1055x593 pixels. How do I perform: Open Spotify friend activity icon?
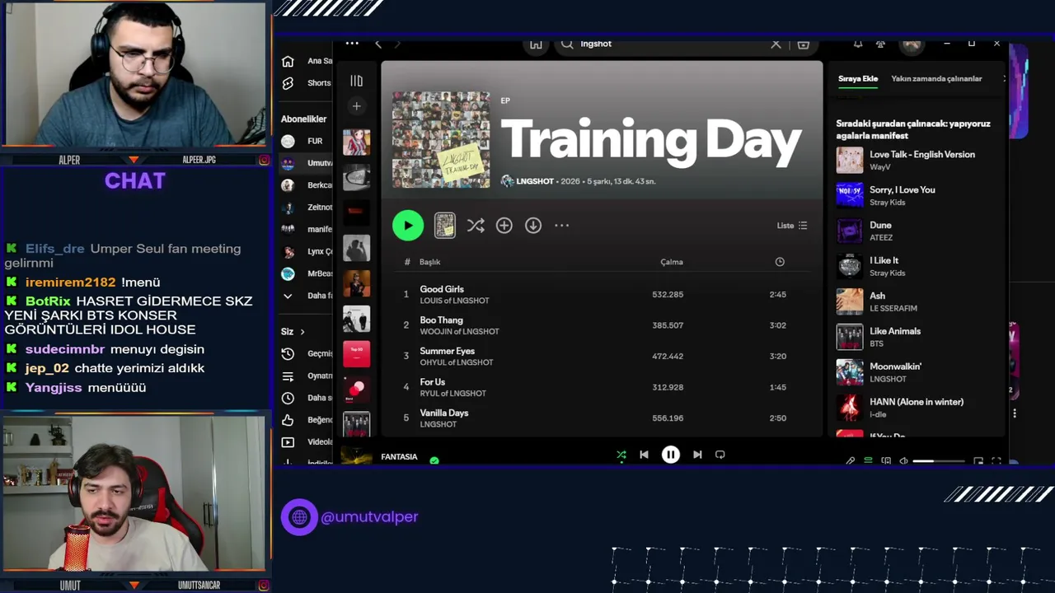coord(880,44)
